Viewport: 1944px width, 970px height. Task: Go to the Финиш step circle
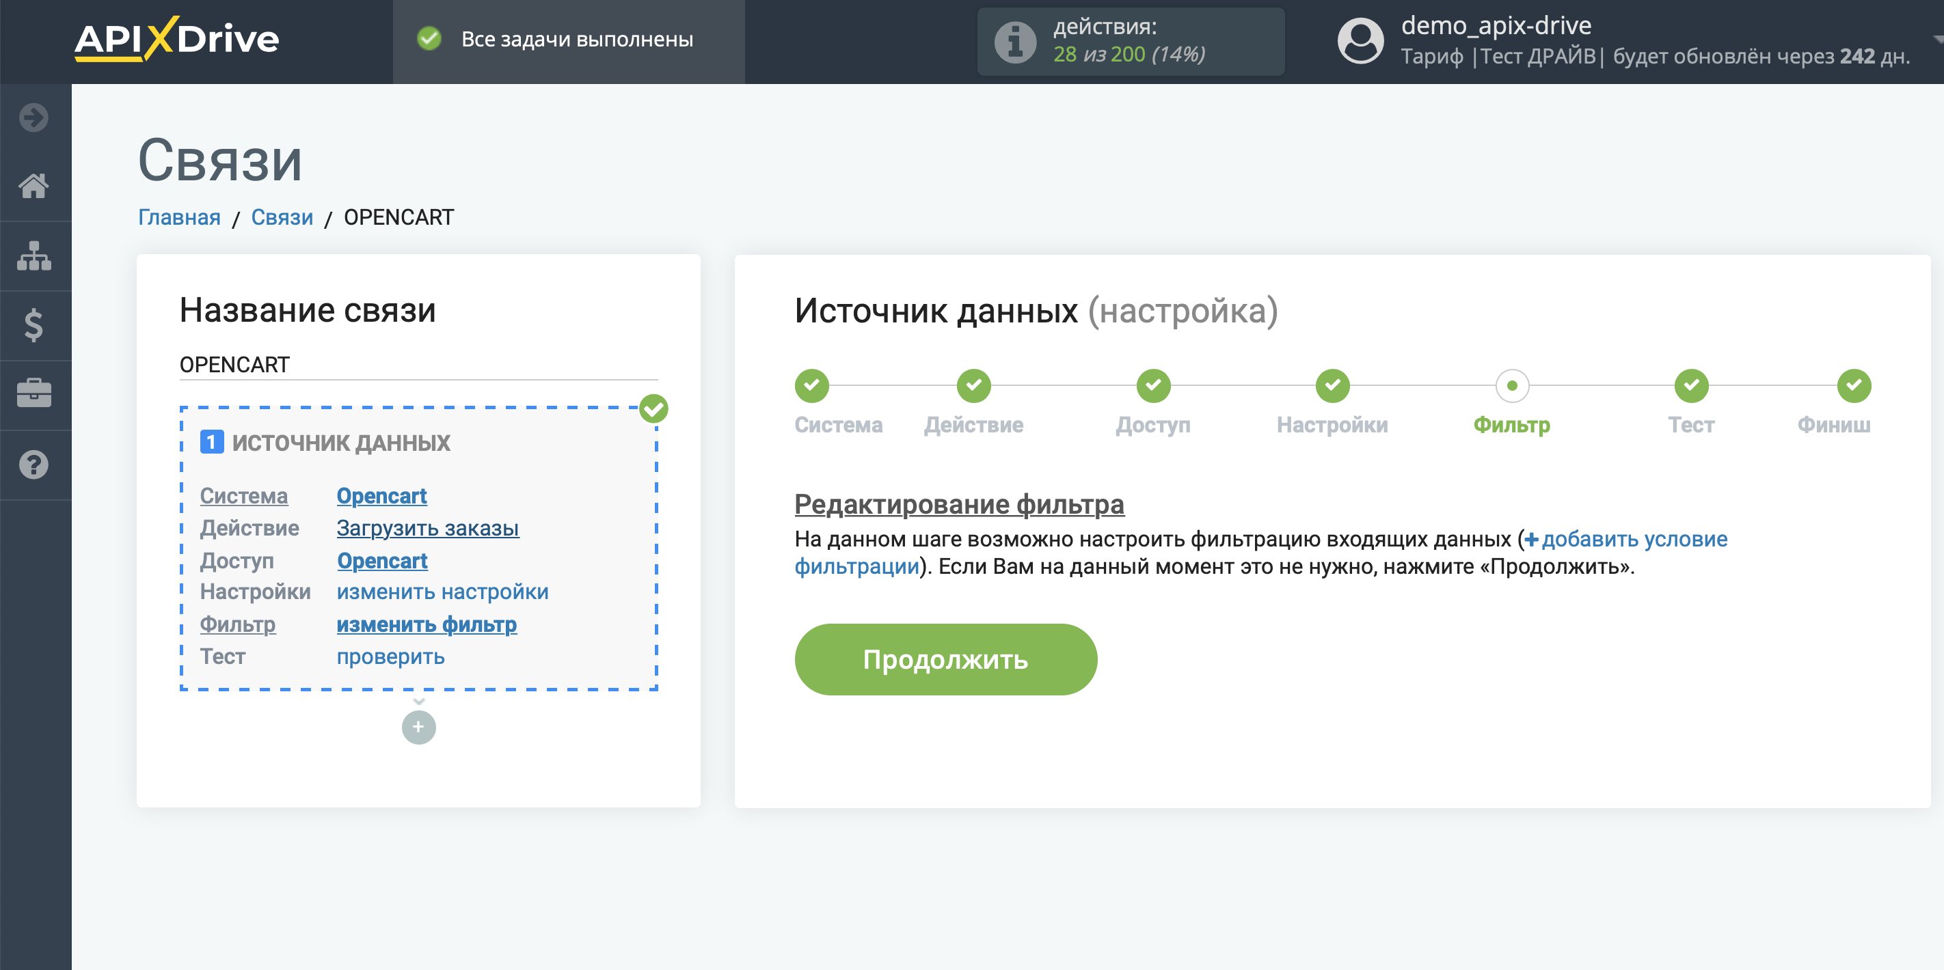click(x=1854, y=385)
